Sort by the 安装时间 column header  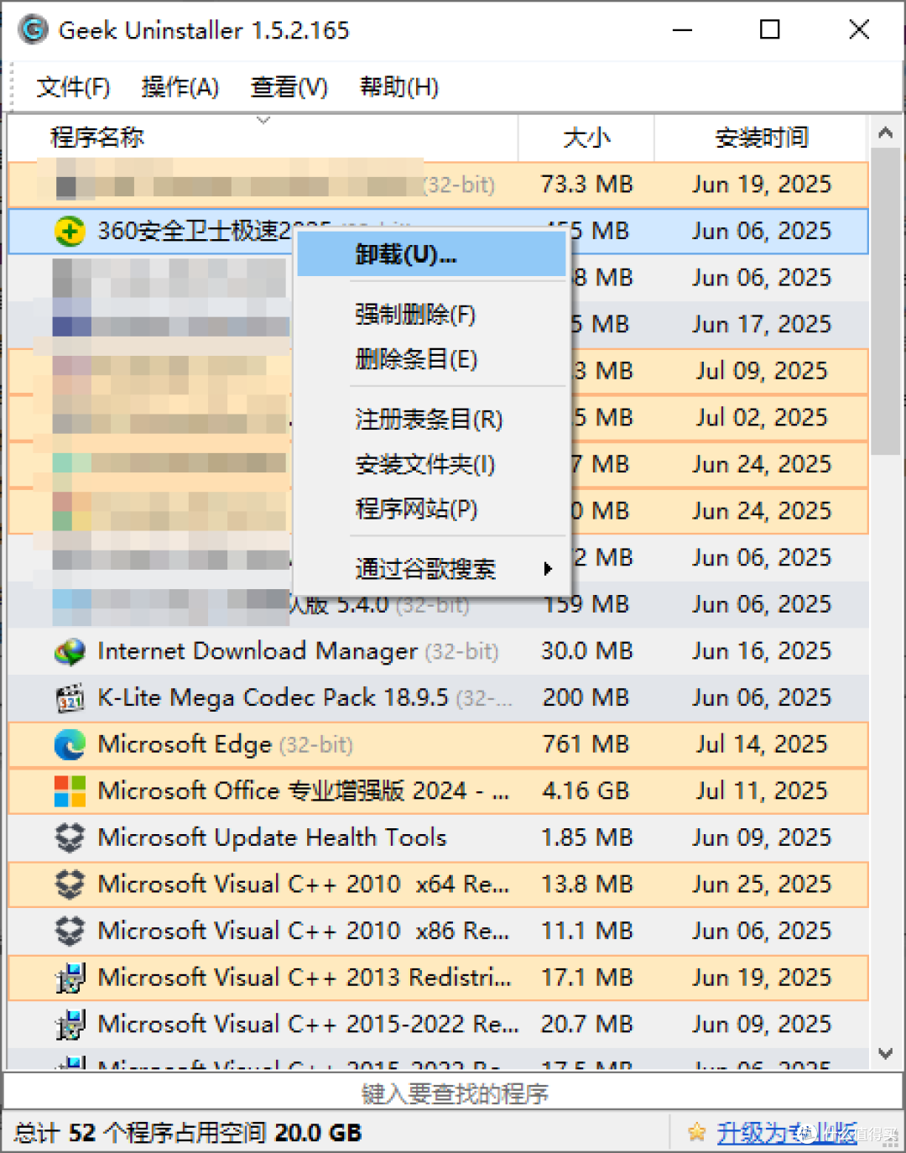coord(761,138)
